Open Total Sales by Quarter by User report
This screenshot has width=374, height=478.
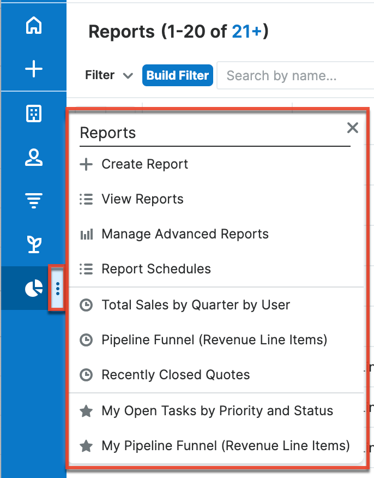[x=195, y=306]
